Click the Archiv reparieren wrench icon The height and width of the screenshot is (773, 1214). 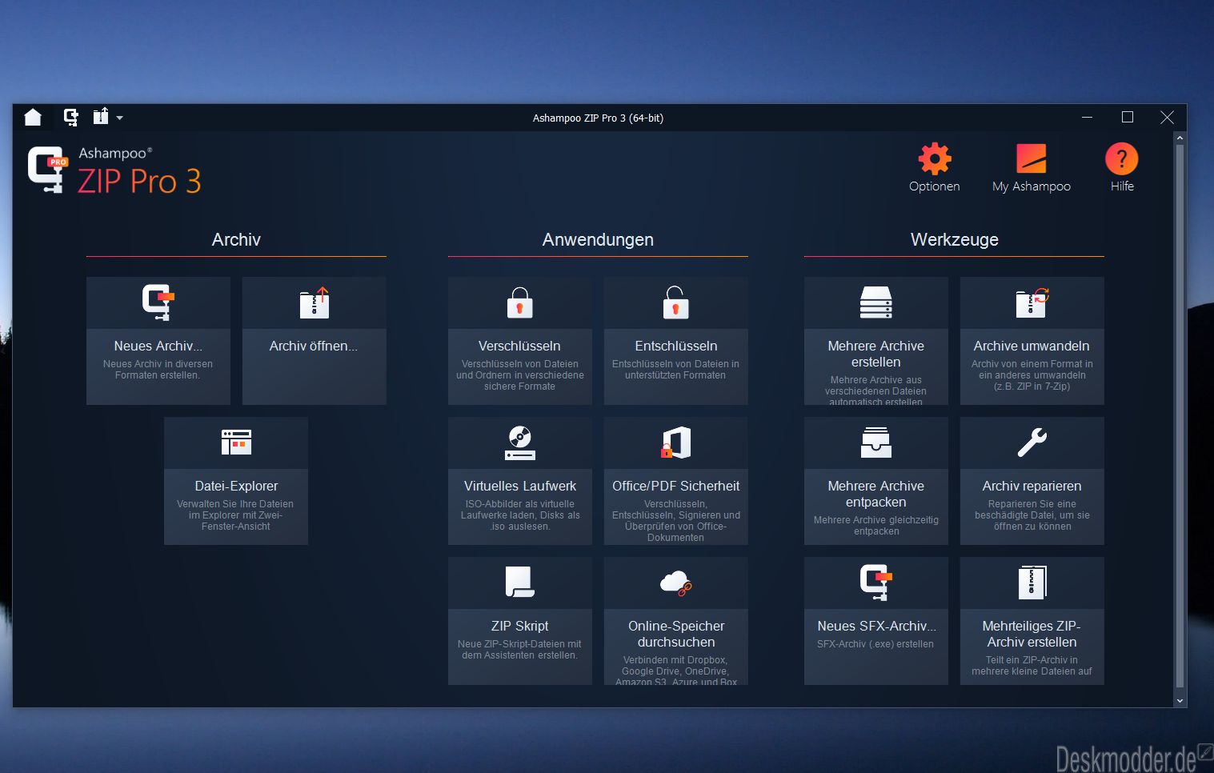pyautogui.click(x=1032, y=443)
